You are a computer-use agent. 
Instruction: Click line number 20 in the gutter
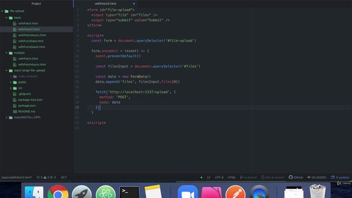[x=77, y=107]
